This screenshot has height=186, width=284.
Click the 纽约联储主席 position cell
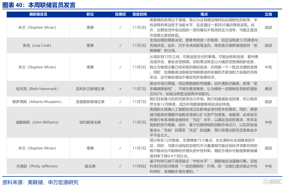pyautogui.click(x=90, y=122)
